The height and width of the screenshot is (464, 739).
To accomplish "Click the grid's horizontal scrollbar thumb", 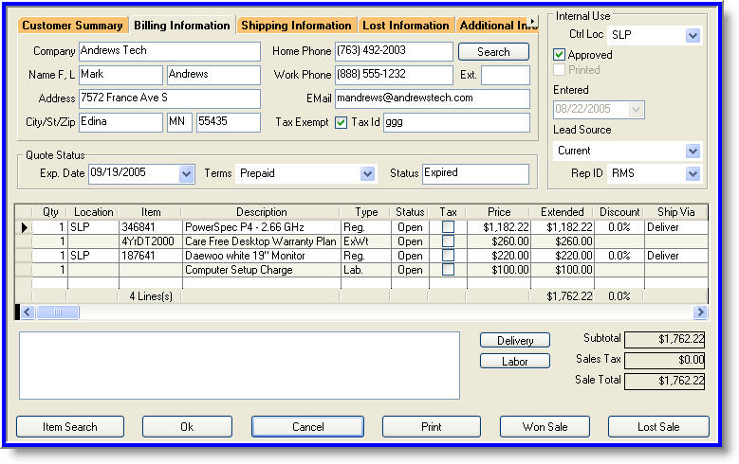I will [x=59, y=312].
